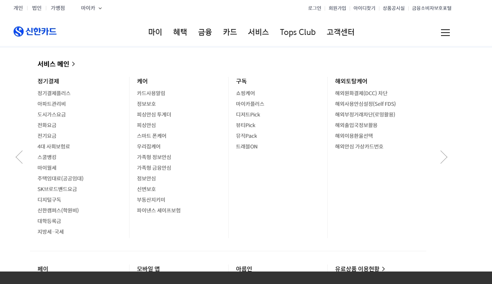Open the 상품공시실 link

tap(394, 8)
